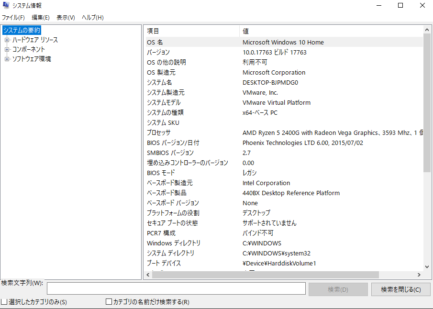Viewport: 433px width, 309px height.
Task: Click the 項目 column header
Action: tap(153, 31)
